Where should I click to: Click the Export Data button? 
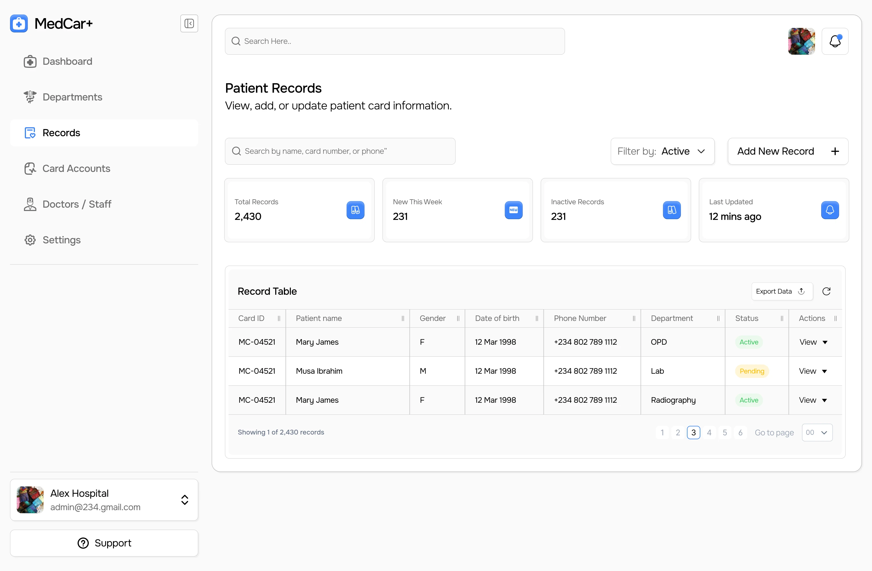click(782, 291)
